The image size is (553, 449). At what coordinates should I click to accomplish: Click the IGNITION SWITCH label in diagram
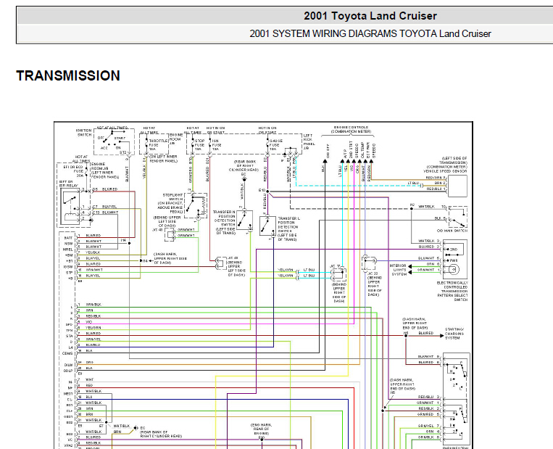[x=84, y=132]
